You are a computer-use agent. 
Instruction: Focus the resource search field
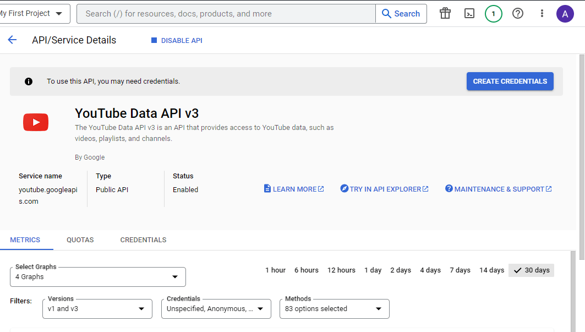[226, 14]
